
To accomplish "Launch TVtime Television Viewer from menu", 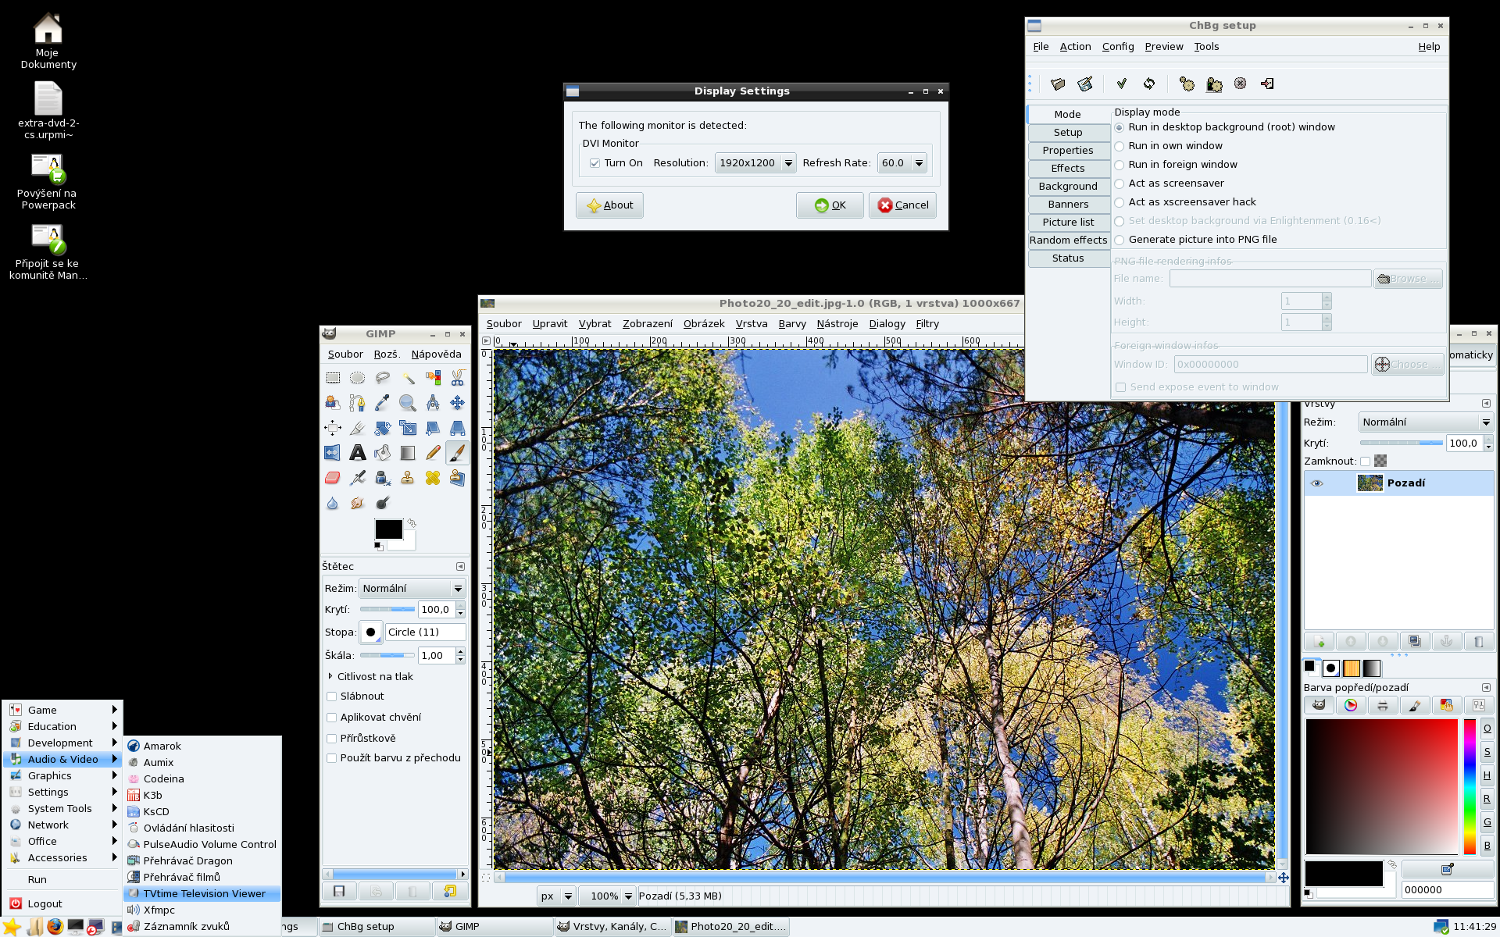I will [x=202, y=894].
